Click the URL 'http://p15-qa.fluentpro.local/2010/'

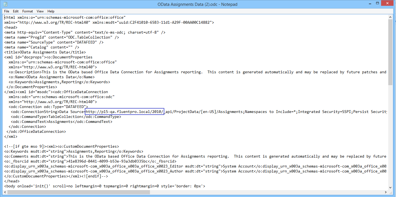coord(125,112)
